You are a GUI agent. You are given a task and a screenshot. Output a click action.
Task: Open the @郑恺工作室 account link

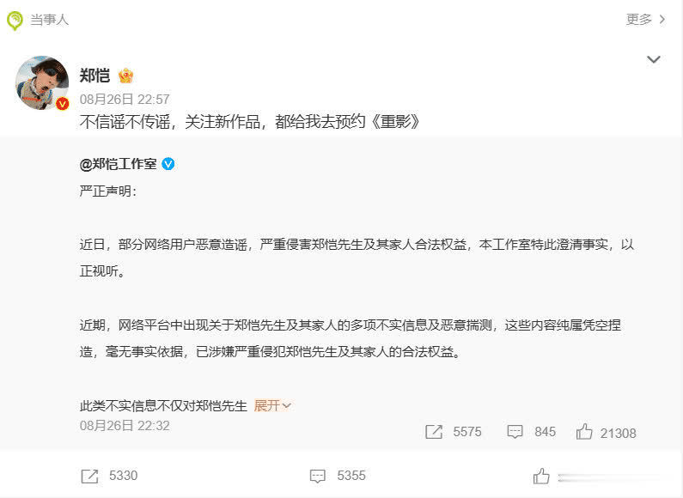point(118,164)
